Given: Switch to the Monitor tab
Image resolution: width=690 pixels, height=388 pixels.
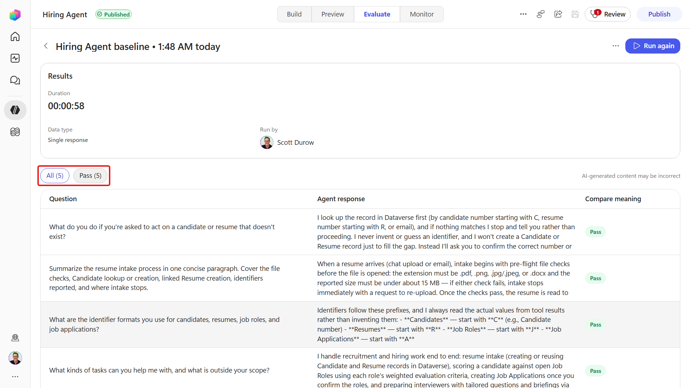Looking at the screenshot, I should point(422,14).
